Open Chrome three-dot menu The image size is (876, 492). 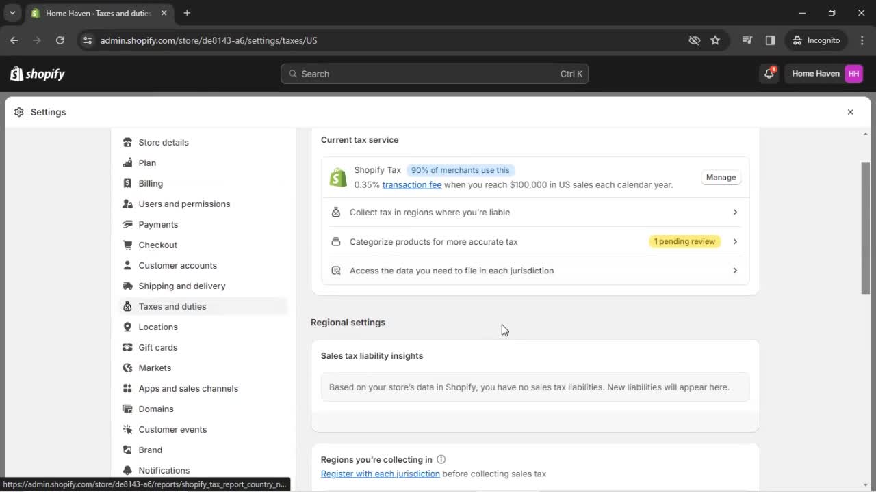click(862, 40)
